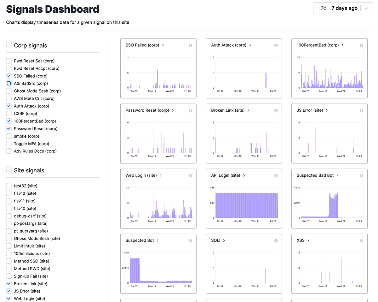Screen dimensions: 378x302
Task: Open info icon on SSO Failed card
Action: click(x=190, y=45)
